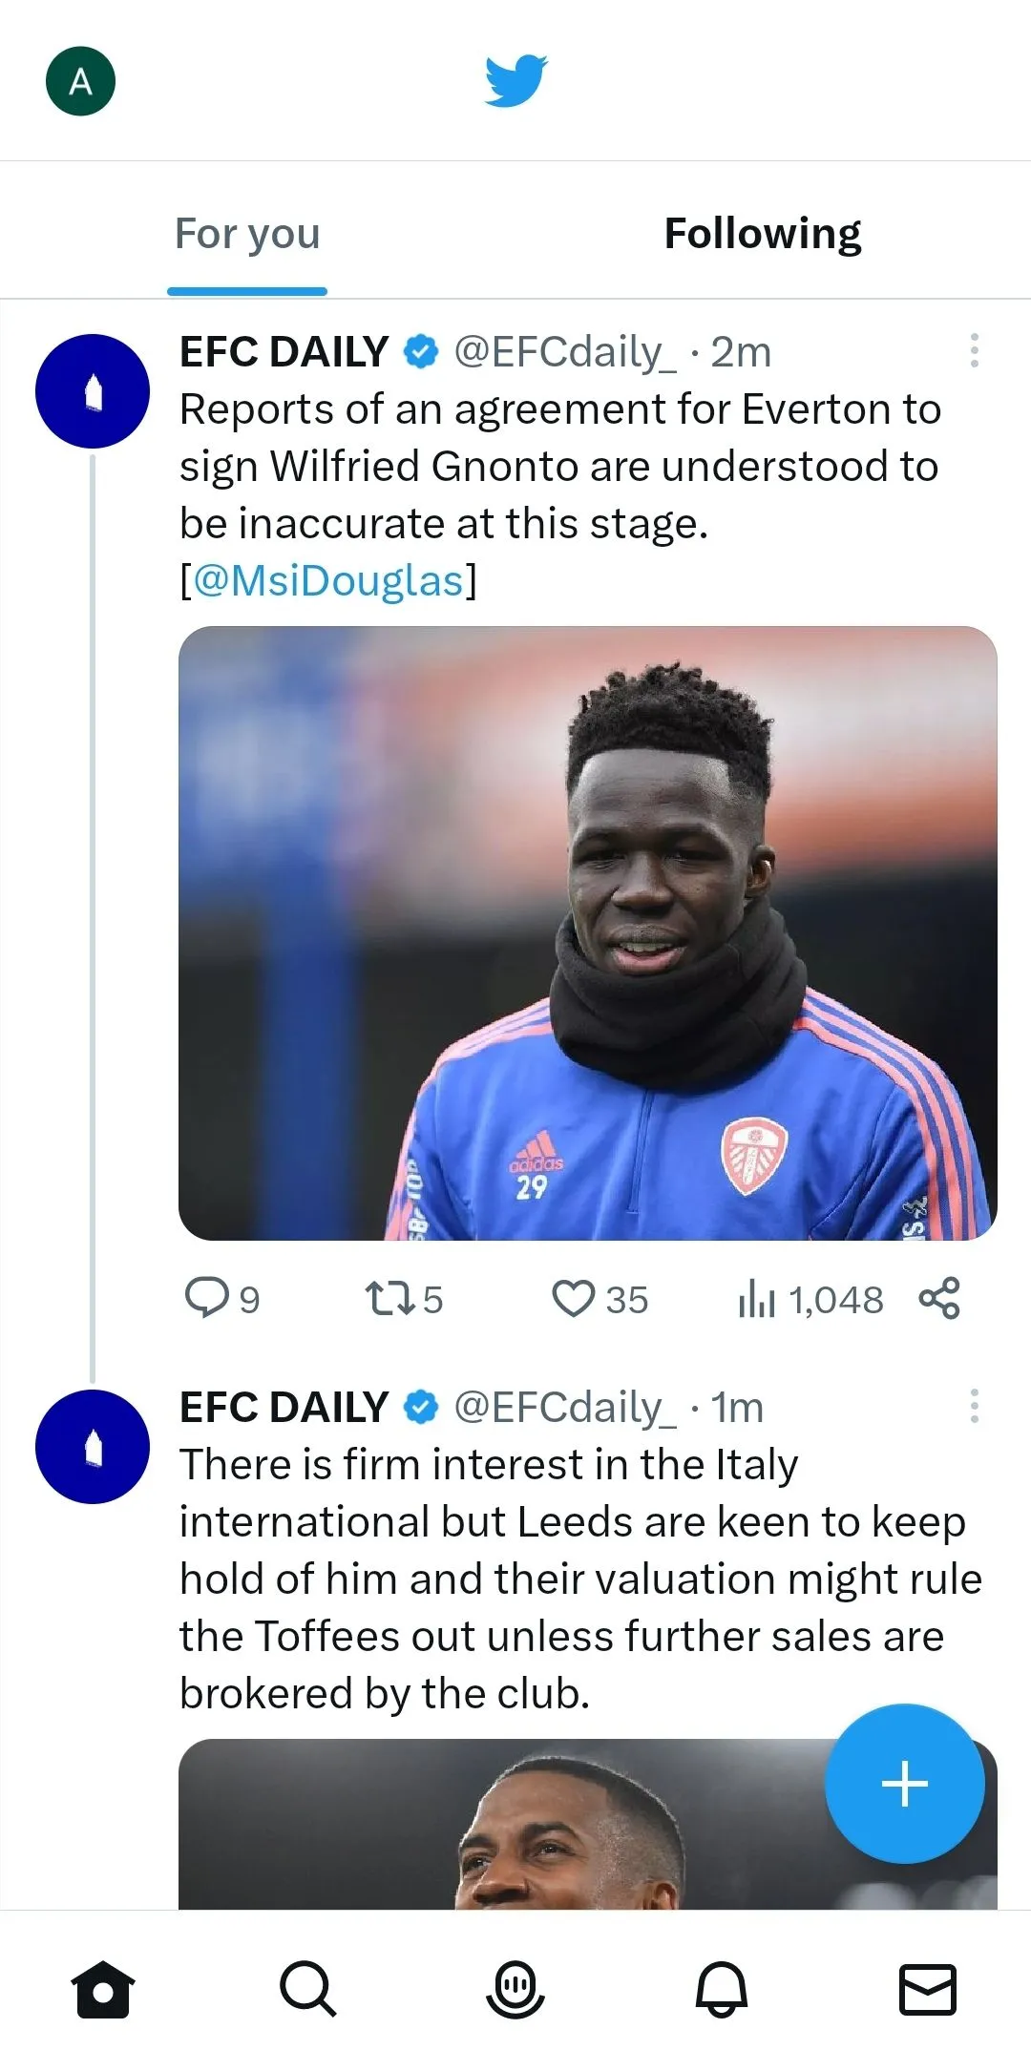Switch to the For you tab
The height and width of the screenshot is (2071, 1031).
point(247,234)
